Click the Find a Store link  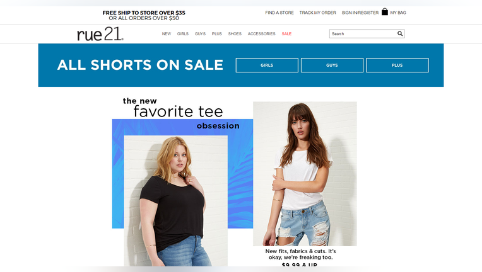pos(279,13)
